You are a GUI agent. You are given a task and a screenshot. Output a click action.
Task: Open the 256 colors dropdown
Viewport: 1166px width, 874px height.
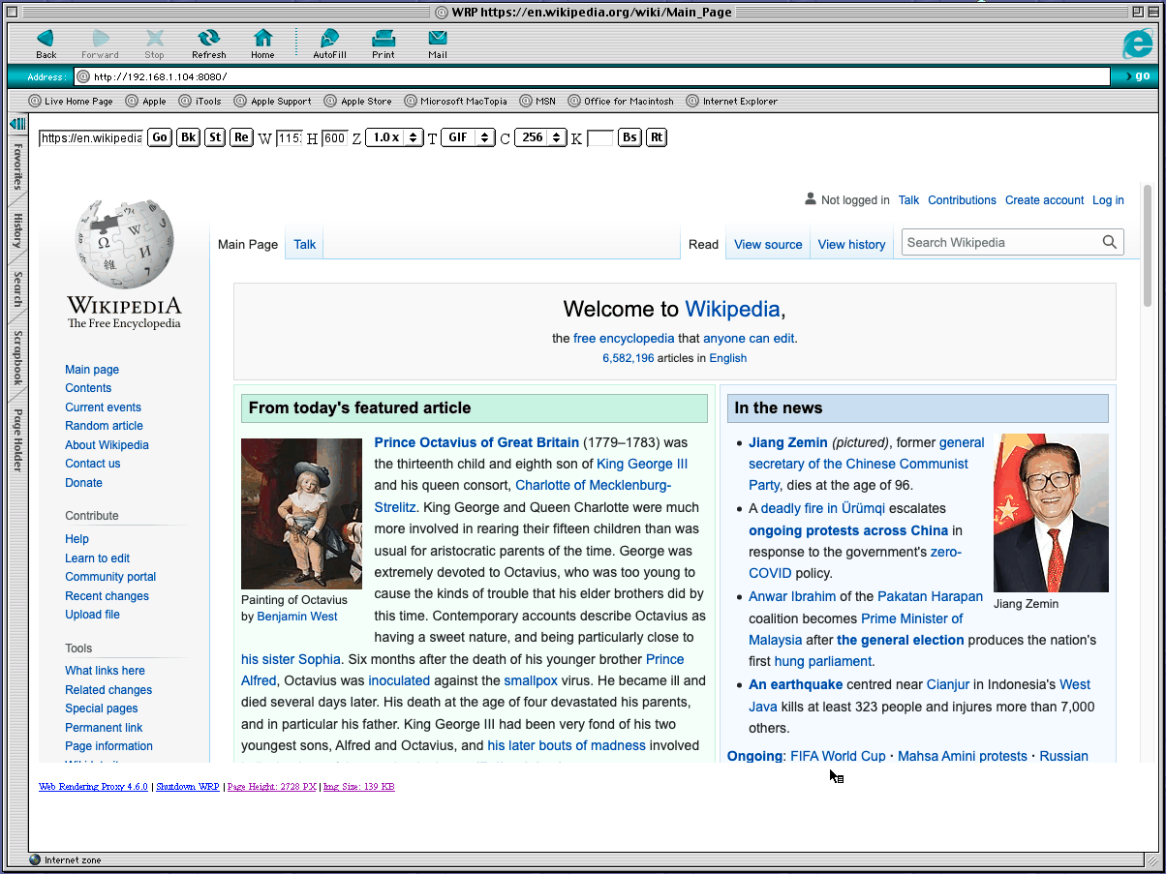(x=540, y=137)
